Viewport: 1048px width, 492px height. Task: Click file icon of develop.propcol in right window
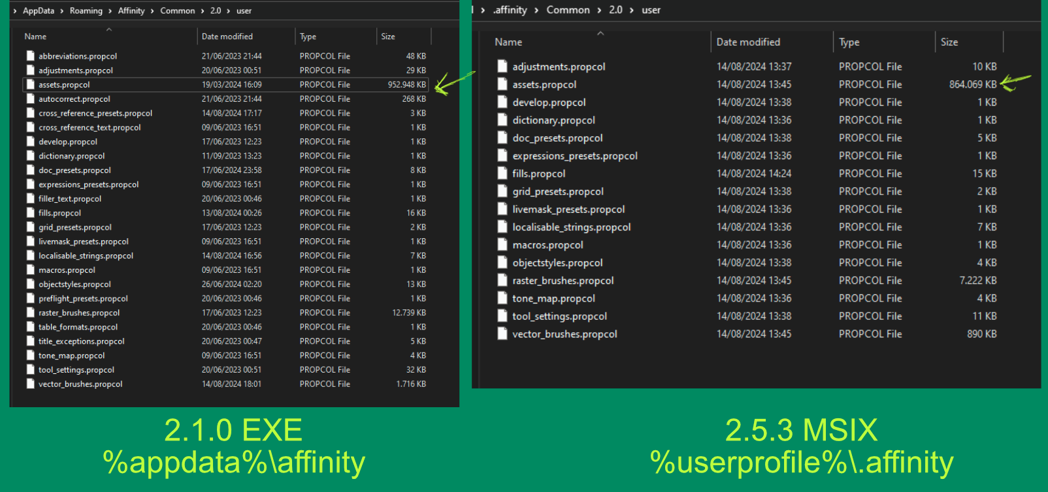click(x=502, y=102)
